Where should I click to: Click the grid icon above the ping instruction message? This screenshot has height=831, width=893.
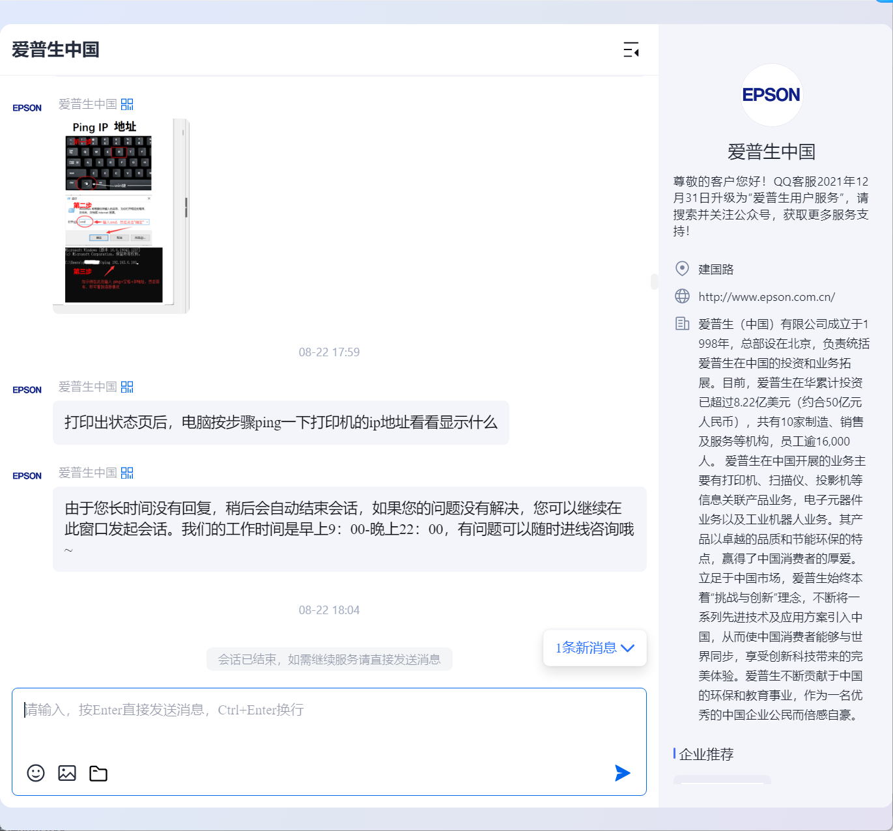click(127, 387)
